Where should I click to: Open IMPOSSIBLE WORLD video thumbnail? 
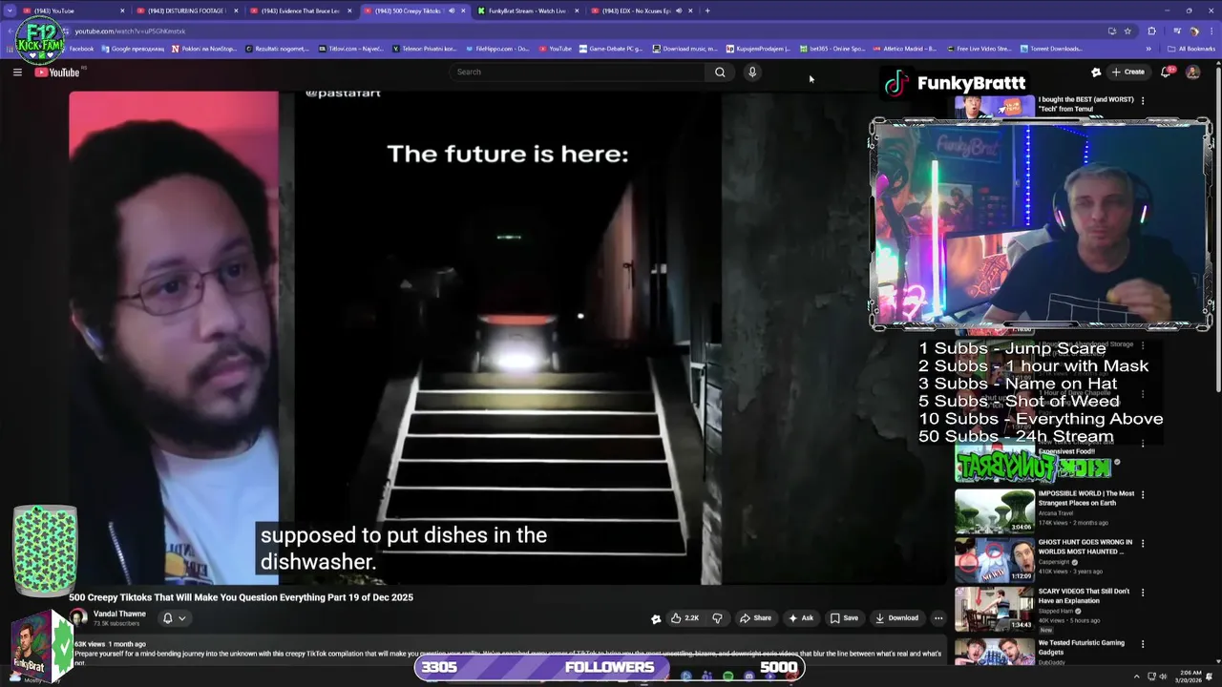pyautogui.click(x=994, y=510)
